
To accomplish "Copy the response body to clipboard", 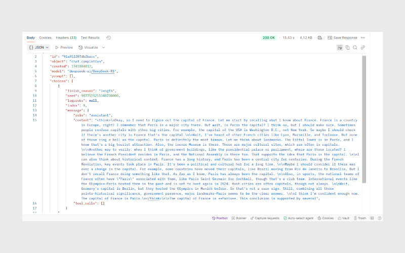I will pyautogui.click(x=347, y=47).
